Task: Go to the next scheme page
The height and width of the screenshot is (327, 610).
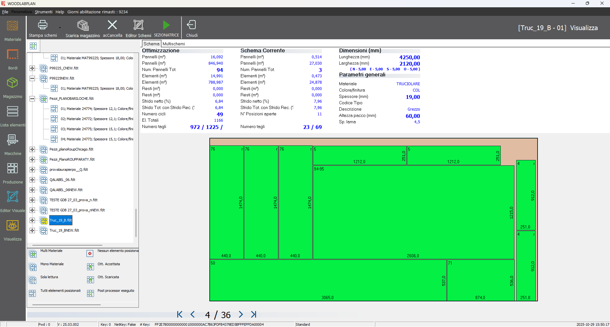Action: point(241,314)
